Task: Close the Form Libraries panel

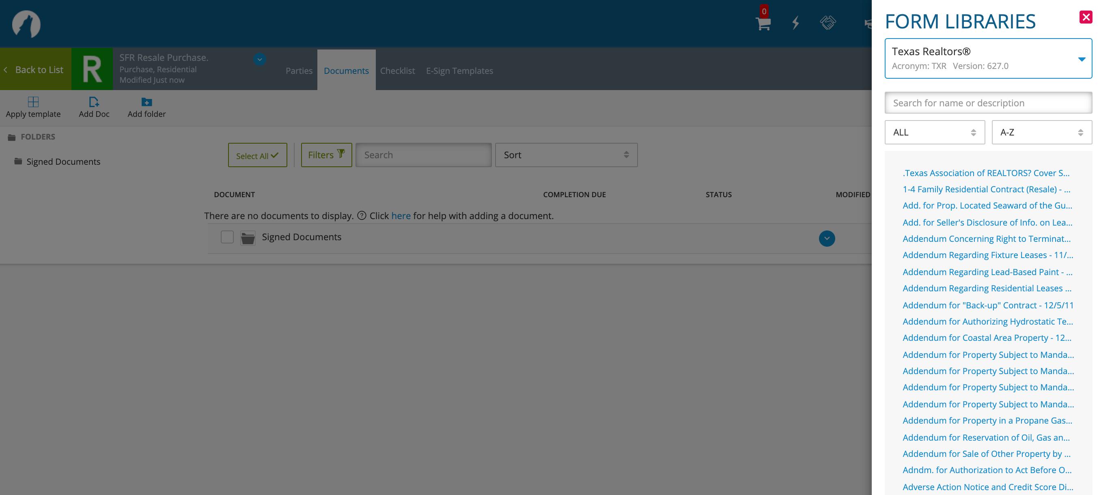Action: (x=1085, y=17)
